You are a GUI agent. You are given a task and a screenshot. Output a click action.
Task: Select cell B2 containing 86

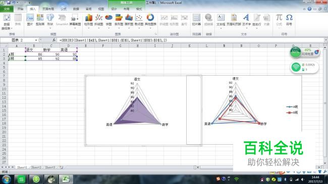point(34,54)
